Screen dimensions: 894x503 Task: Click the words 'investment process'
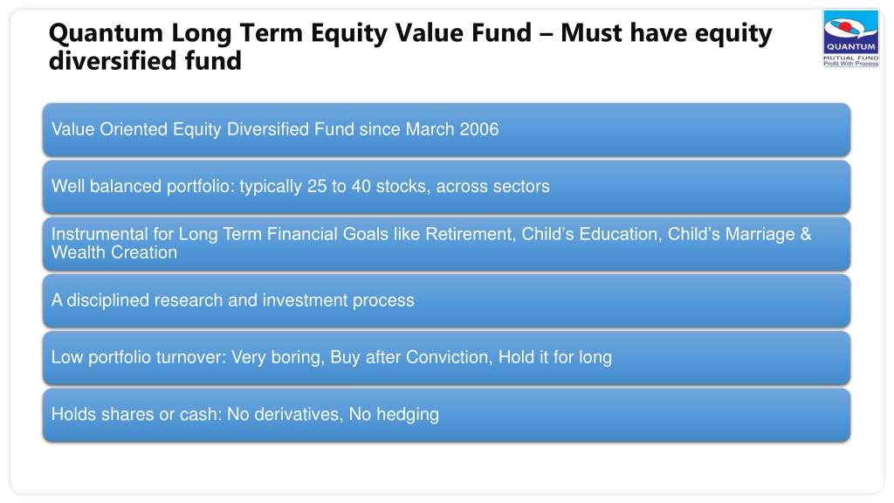(x=339, y=300)
